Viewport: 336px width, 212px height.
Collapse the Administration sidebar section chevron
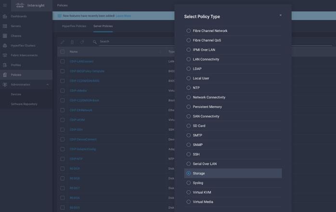[47, 85]
